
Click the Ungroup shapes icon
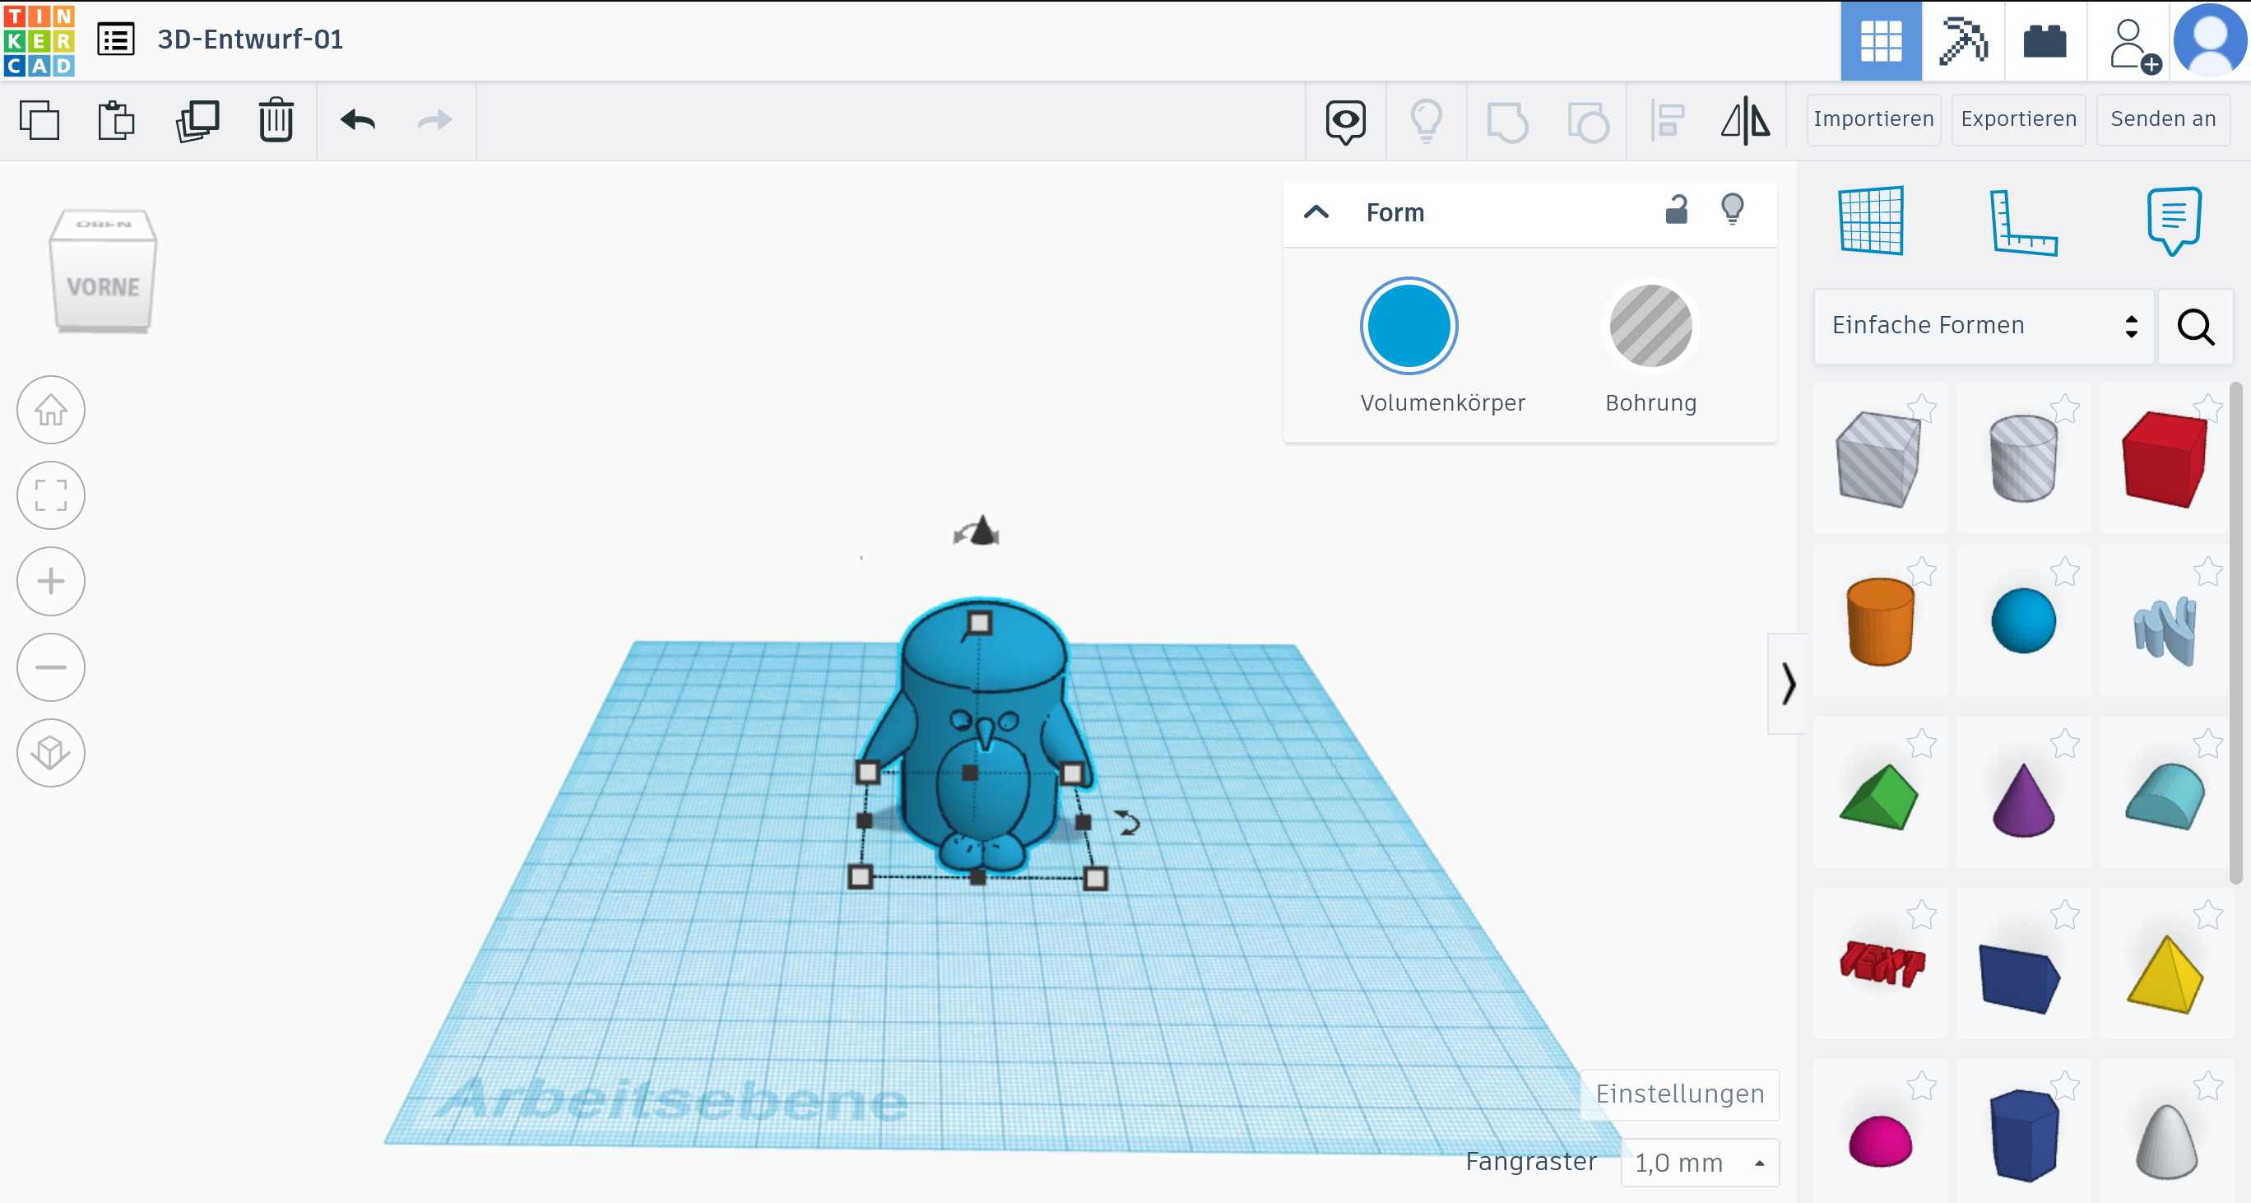tap(1588, 123)
